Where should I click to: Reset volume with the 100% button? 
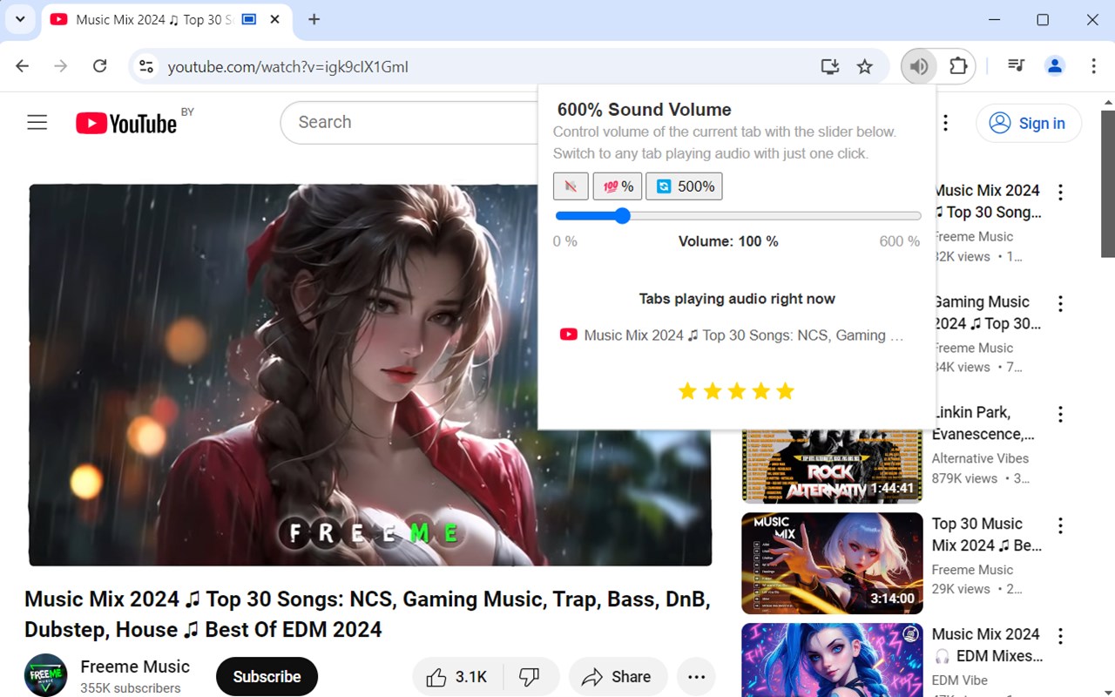(618, 186)
